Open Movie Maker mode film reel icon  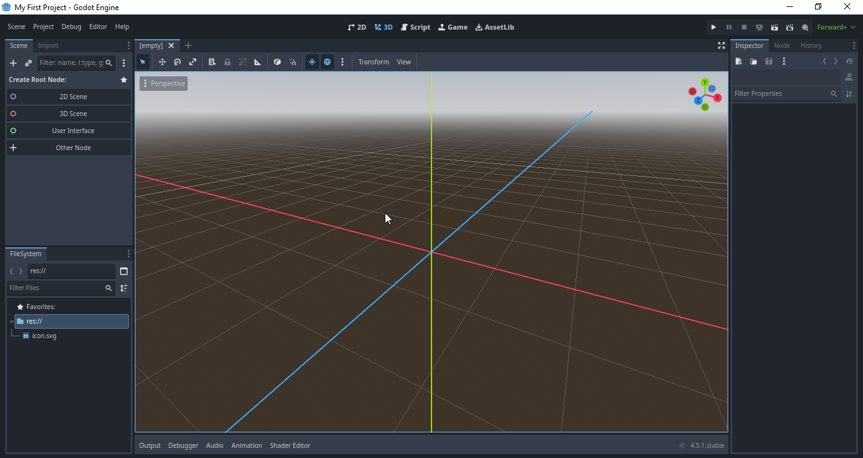click(805, 27)
